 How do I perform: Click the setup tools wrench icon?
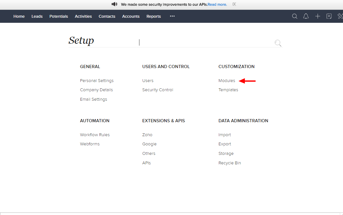(x=340, y=16)
